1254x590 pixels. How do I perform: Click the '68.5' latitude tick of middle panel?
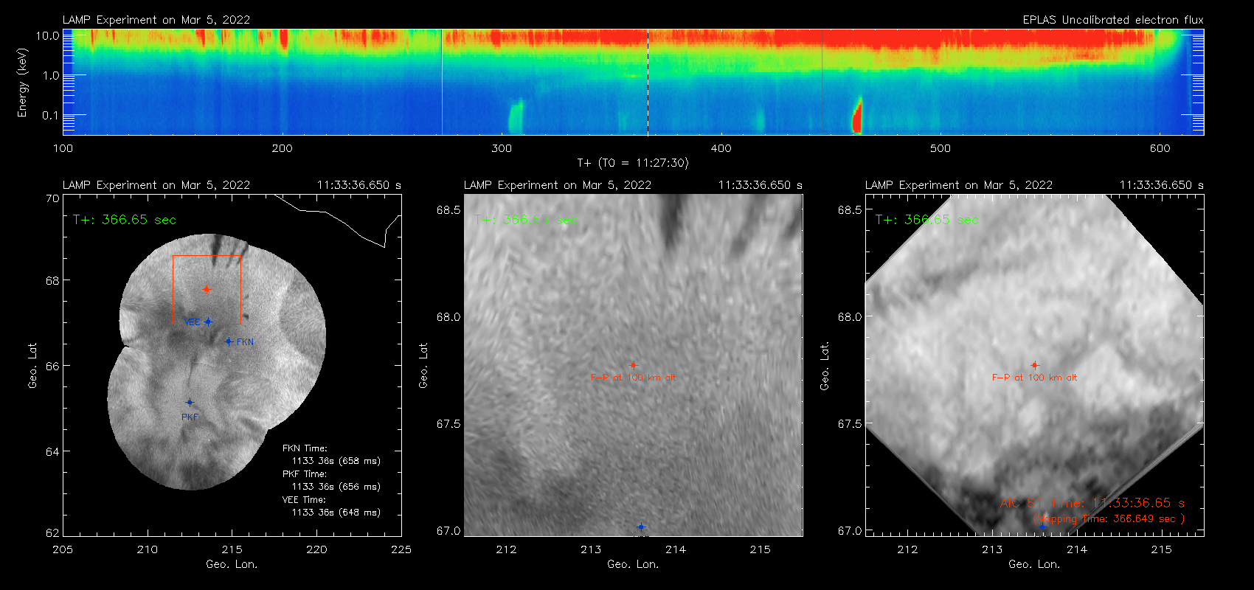(448, 210)
